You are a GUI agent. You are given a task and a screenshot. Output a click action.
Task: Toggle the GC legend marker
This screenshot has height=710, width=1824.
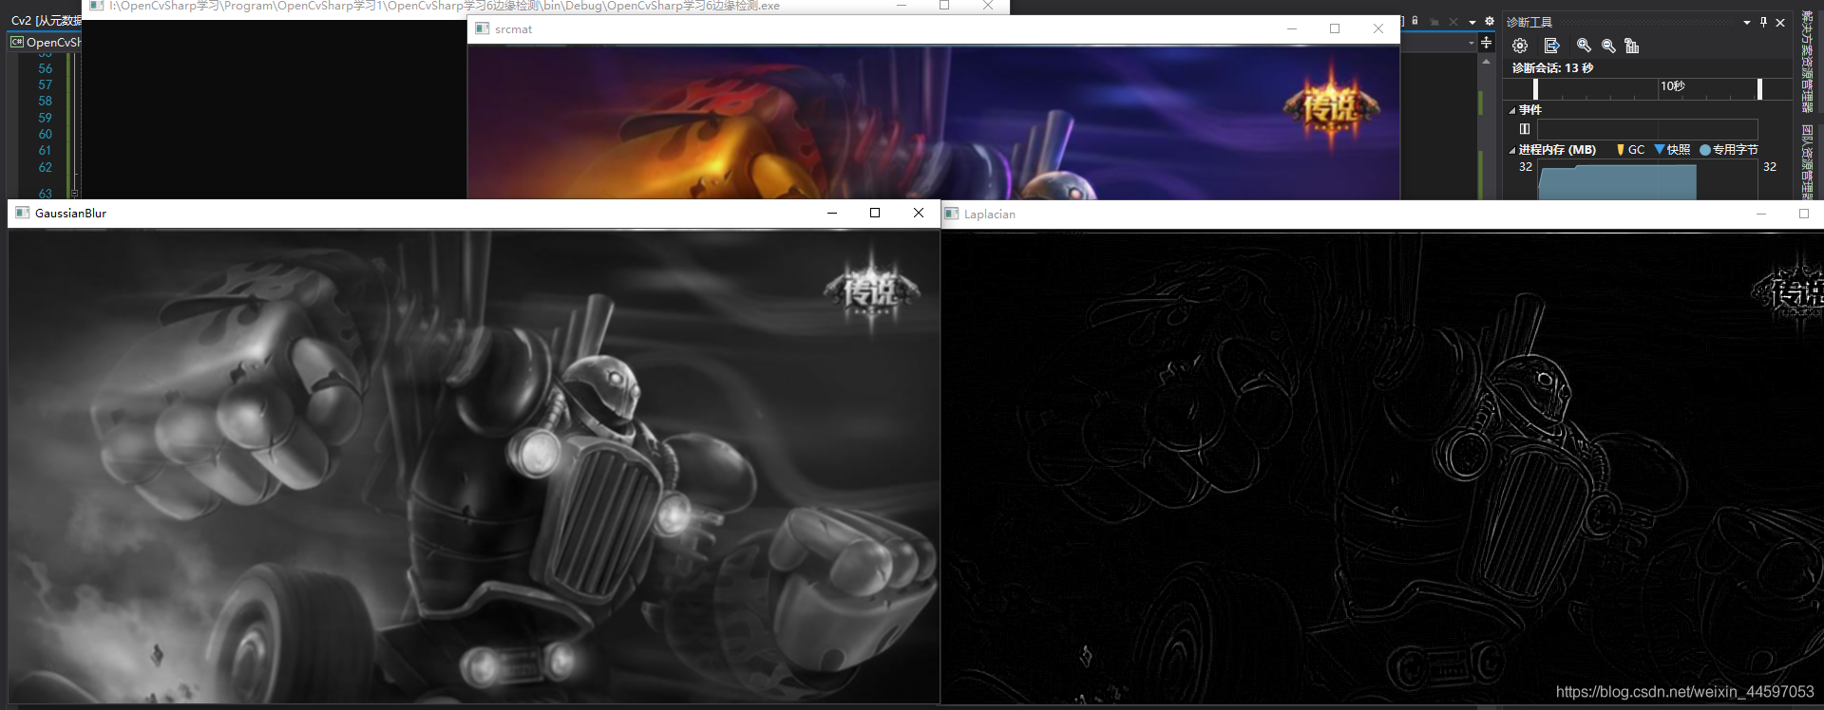pos(1621,150)
